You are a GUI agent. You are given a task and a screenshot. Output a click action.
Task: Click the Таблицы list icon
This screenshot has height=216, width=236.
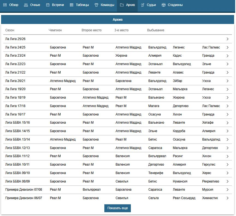pyautogui.click(x=72, y=5)
